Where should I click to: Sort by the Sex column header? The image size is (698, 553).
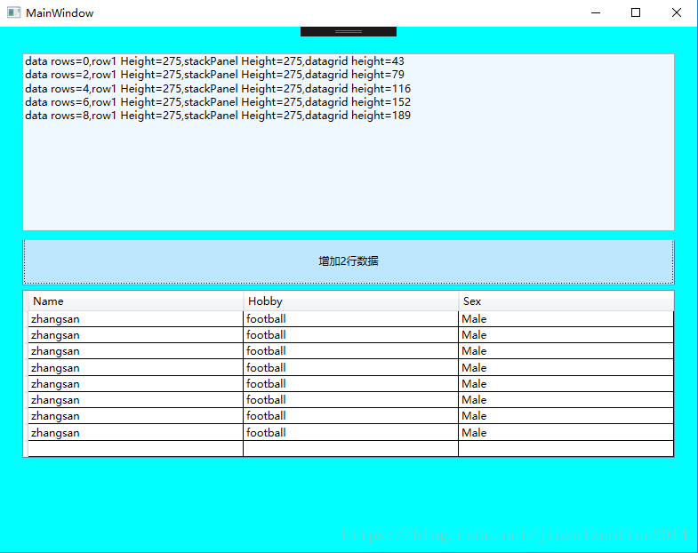566,301
